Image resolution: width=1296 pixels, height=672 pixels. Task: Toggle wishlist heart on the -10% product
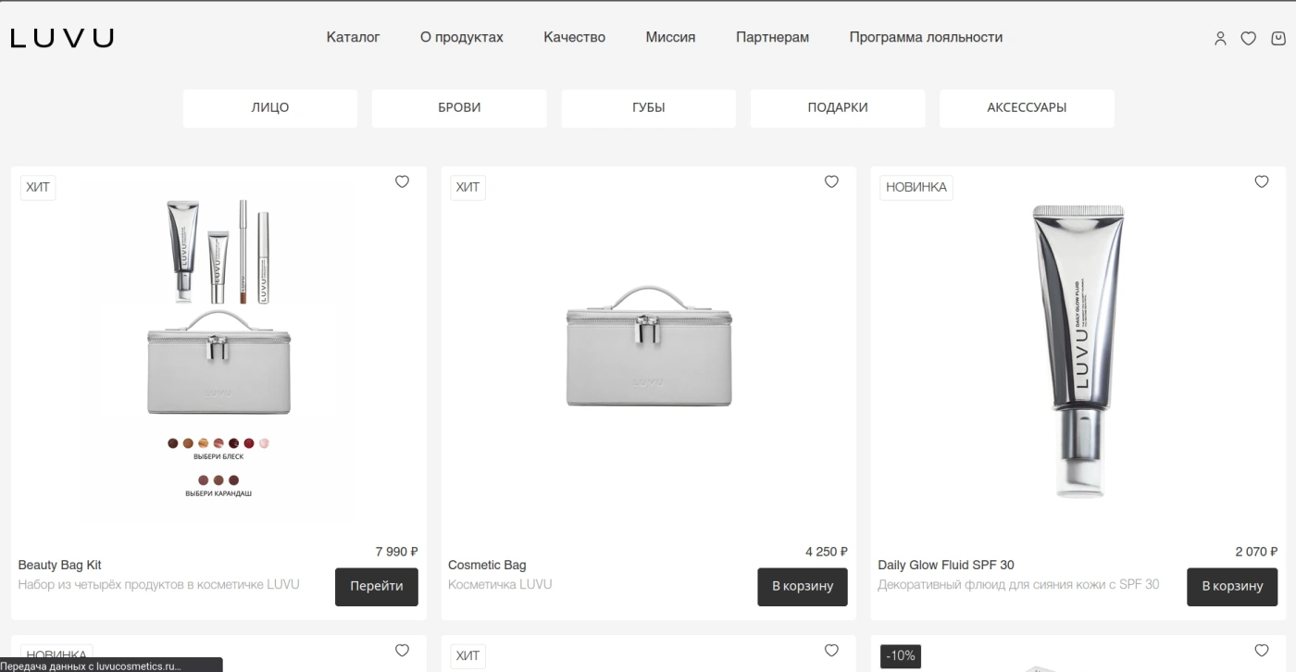click(1262, 650)
